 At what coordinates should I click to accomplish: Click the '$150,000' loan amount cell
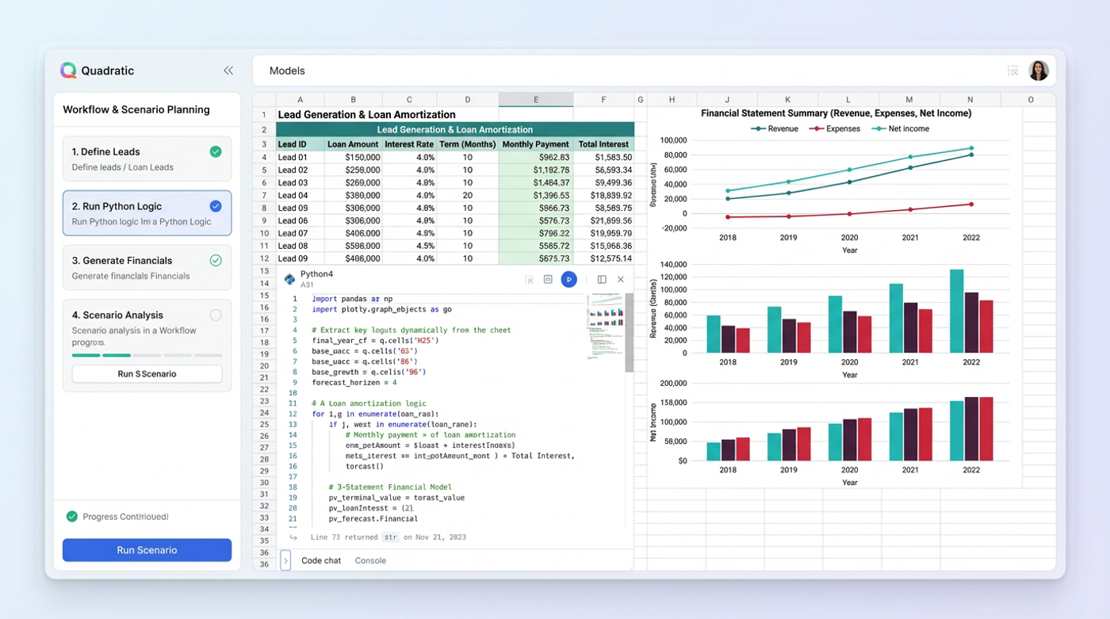pos(354,157)
